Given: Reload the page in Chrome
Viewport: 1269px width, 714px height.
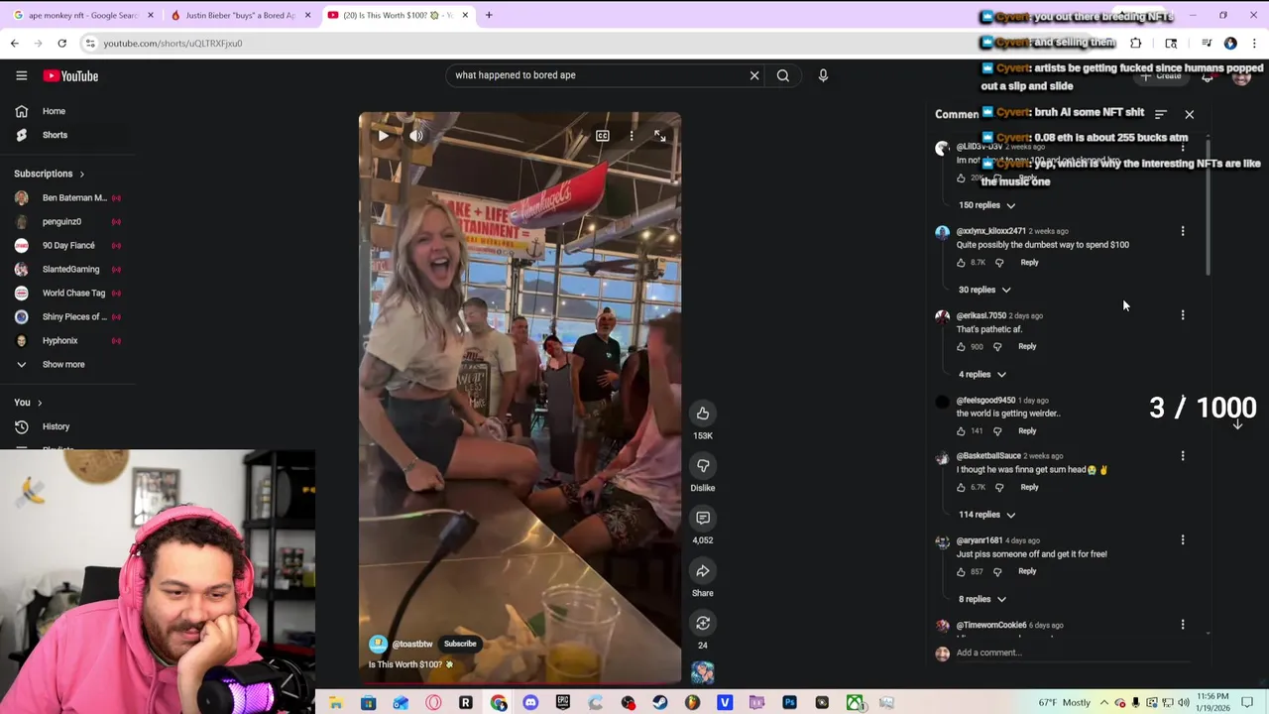Looking at the screenshot, I should pyautogui.click(x=61, y=44).
